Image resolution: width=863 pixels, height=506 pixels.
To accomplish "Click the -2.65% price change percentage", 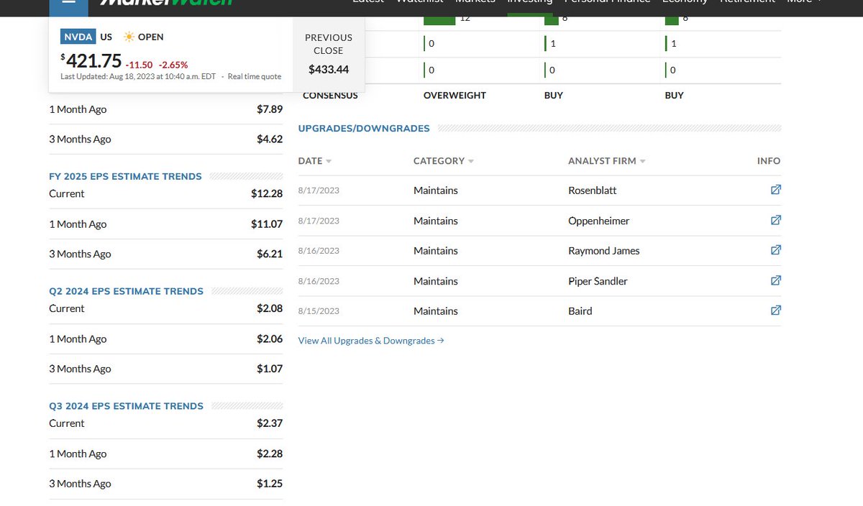I will coord(173,65).
